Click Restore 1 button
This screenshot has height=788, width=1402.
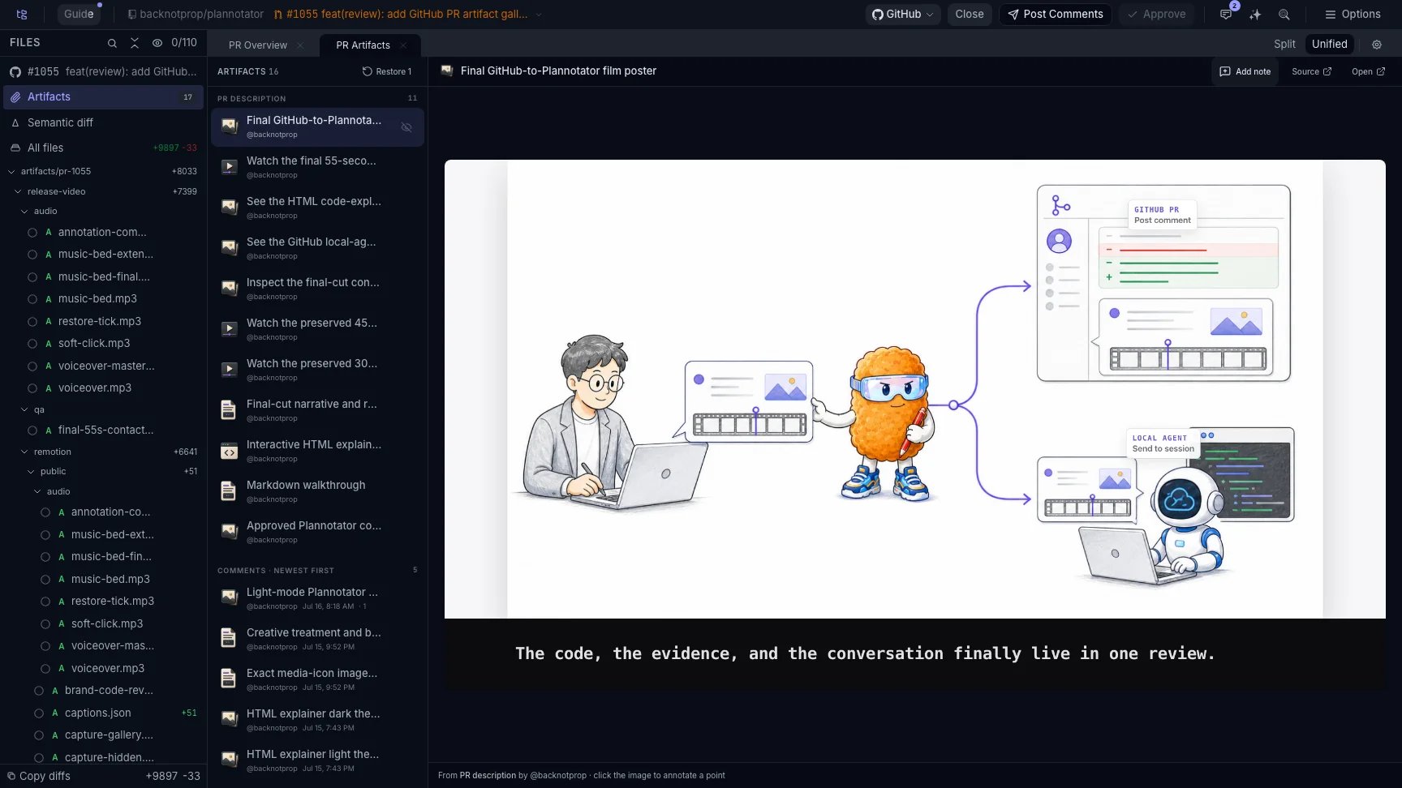[387, 71]
